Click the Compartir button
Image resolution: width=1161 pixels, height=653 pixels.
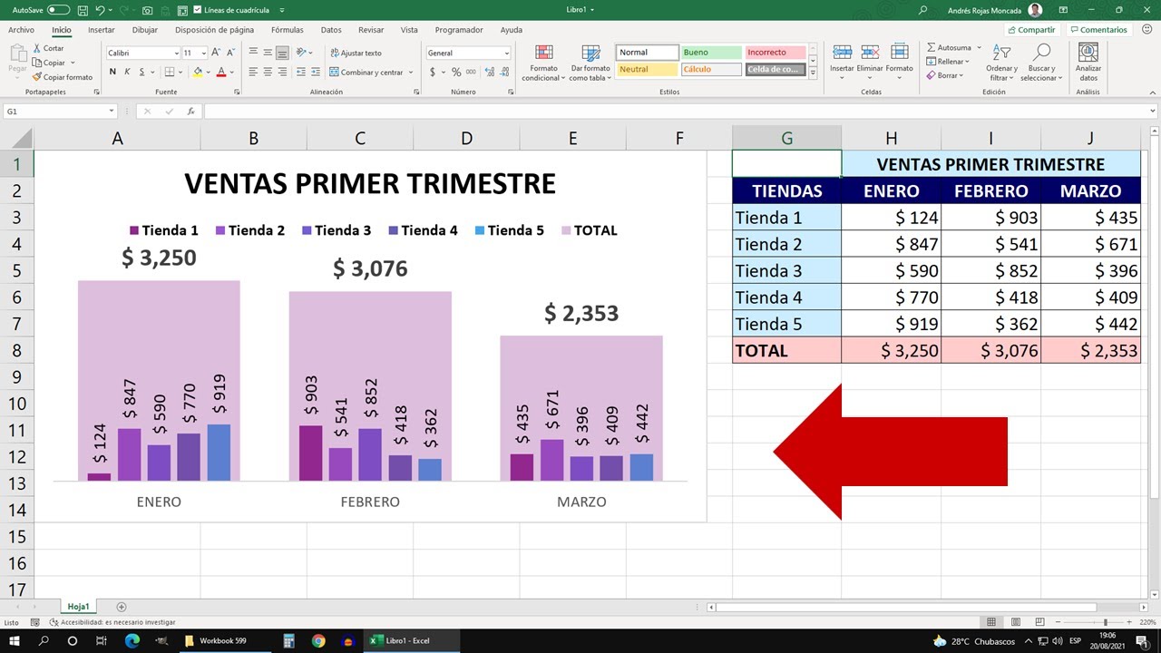click(x=1031, y=30)
